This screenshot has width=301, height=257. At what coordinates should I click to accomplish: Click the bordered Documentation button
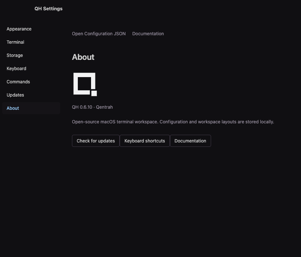[191, 141]
